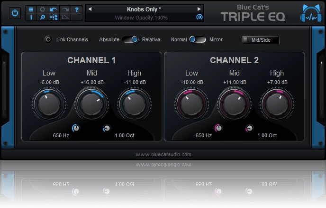Click Channel 2 '+7.00 dB' value
Viewport: 326px width, 208px height.
(x=277, y=82)
